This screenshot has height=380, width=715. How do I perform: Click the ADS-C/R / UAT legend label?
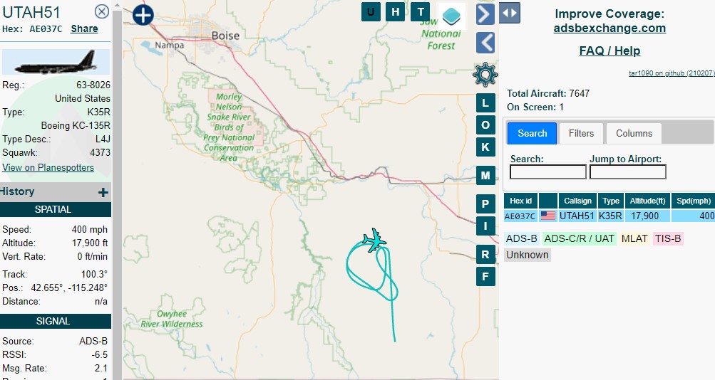579,238
